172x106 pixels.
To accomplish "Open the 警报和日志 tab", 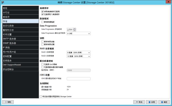I will [20, 30].
